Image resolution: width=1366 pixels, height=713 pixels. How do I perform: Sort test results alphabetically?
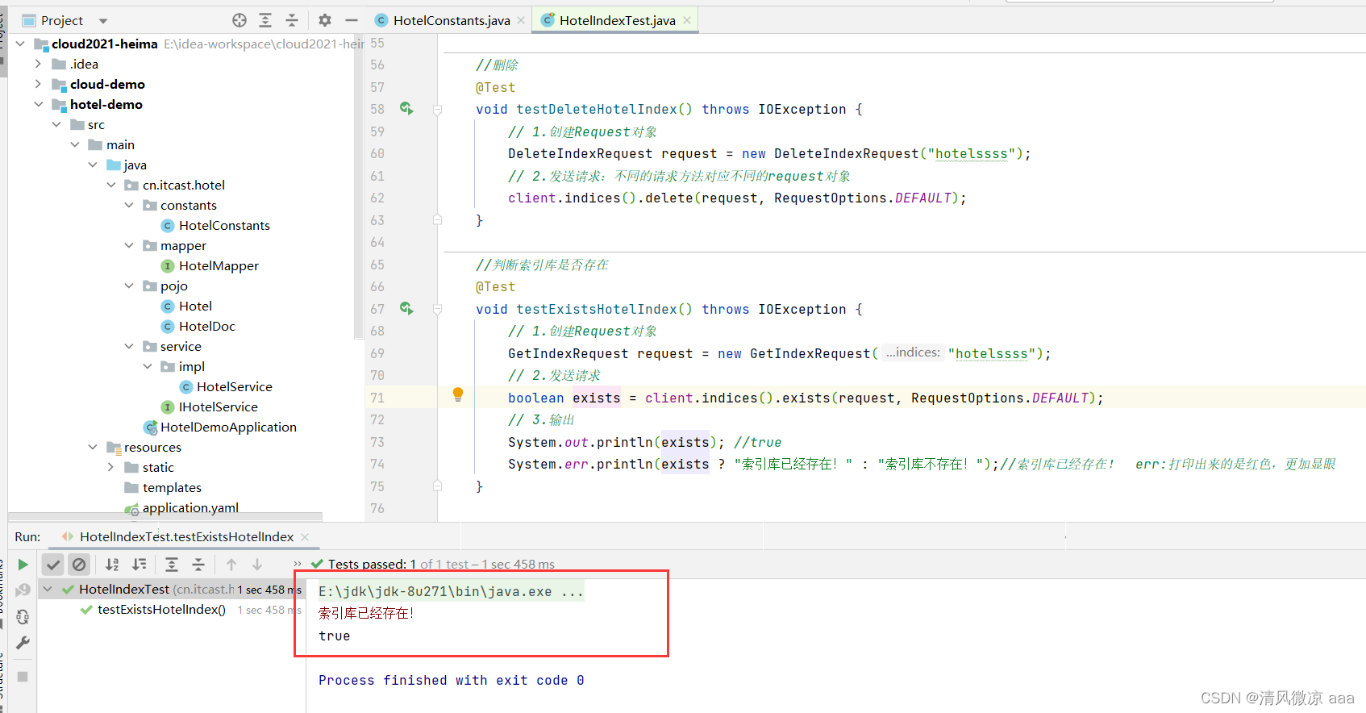112,565
